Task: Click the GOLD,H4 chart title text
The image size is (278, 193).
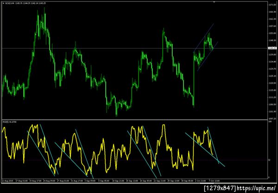Action: coord(25,3)
